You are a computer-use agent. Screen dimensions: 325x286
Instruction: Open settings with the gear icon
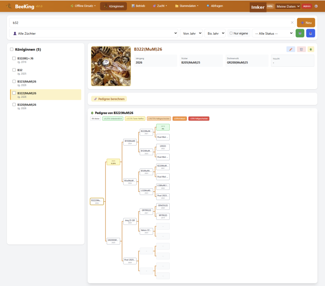point(316,6)
